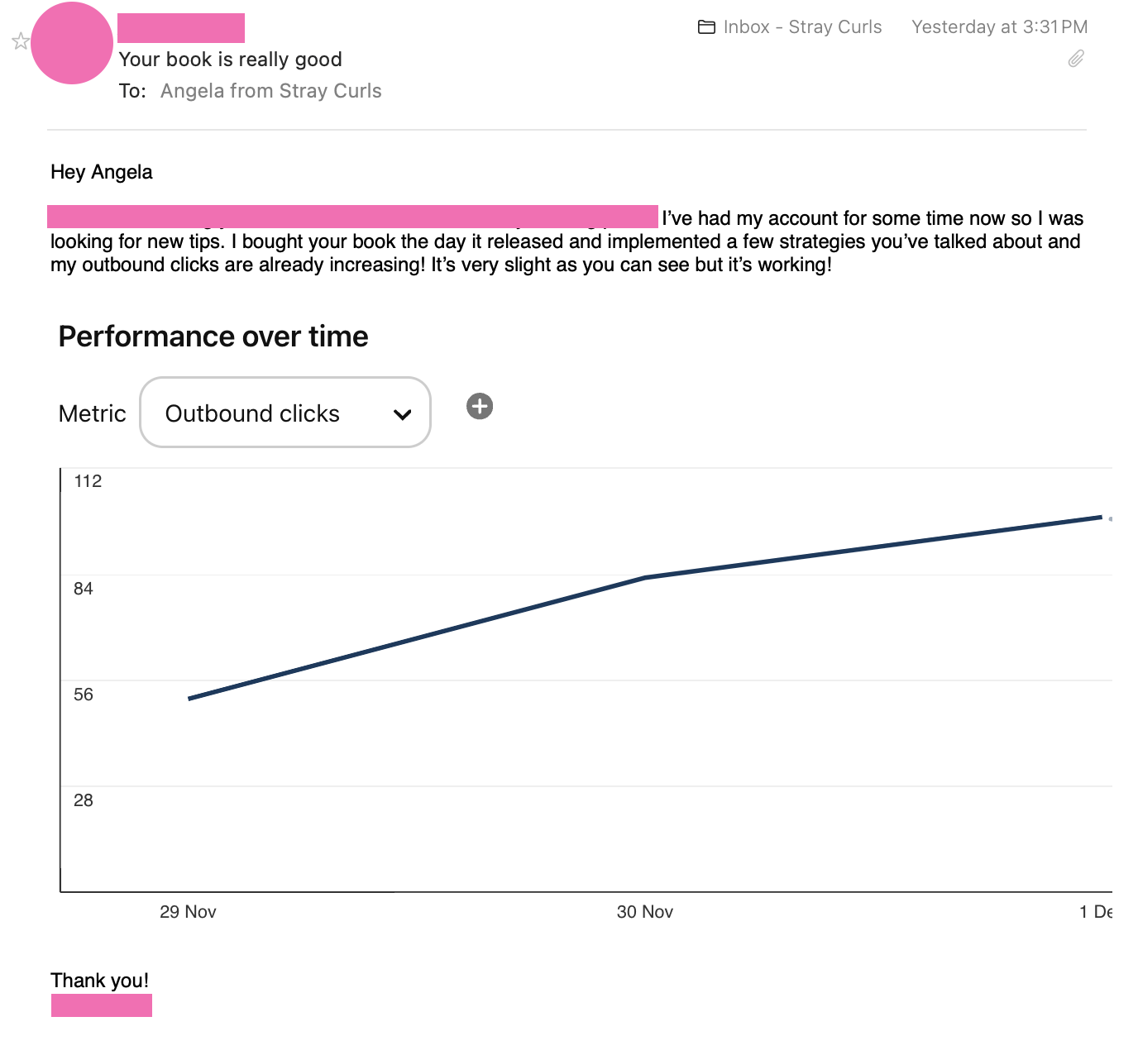Image resolution: width=1138 pixels, height=1055 pixels.
Task: Click the email subject Your book is really good
Action: pyautogui.click(x=230, y=60)
